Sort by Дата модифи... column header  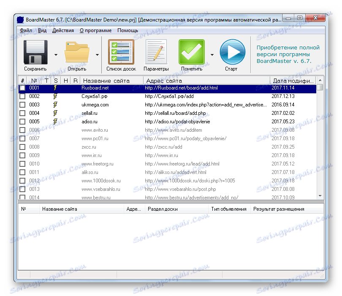(293, 81)
